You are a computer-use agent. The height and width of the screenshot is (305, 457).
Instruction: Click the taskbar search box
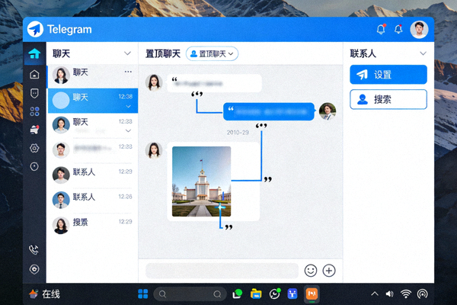190,294
